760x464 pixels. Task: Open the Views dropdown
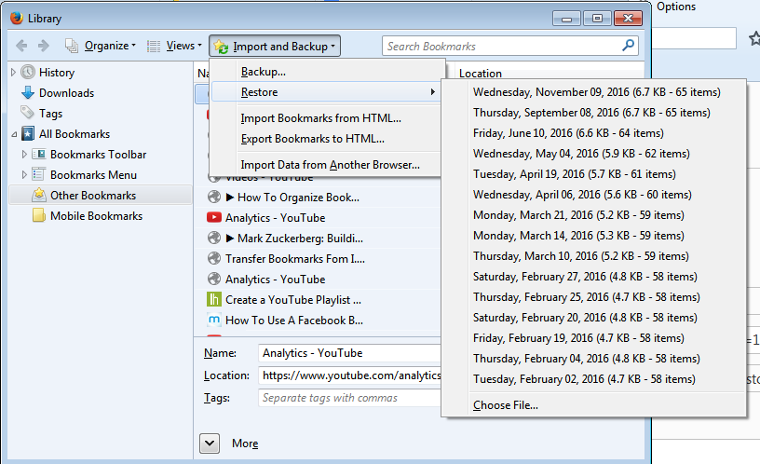(174, 46)
